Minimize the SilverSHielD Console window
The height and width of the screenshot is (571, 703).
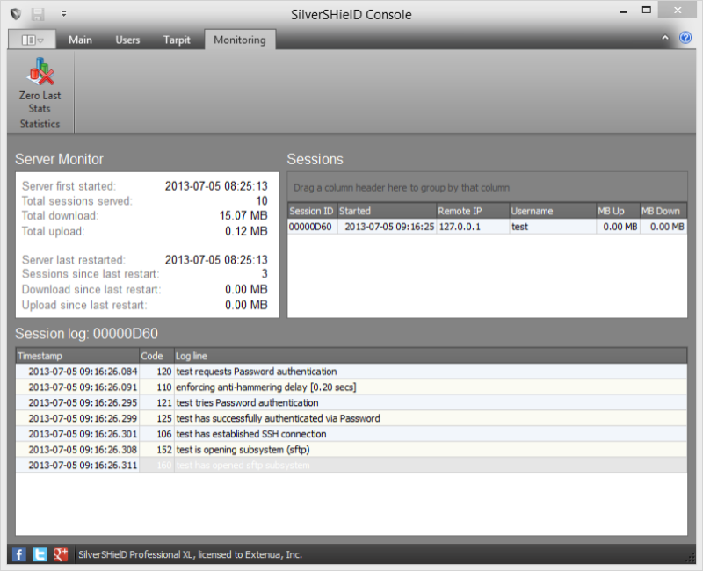pos(623,11)
